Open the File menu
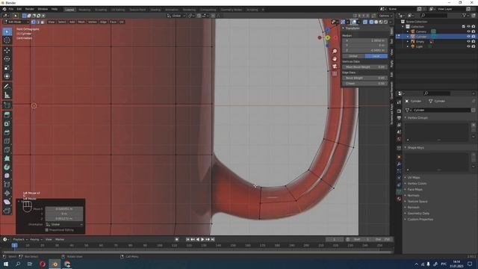Viewport: 478px width, 269px height. coord(11,10)
